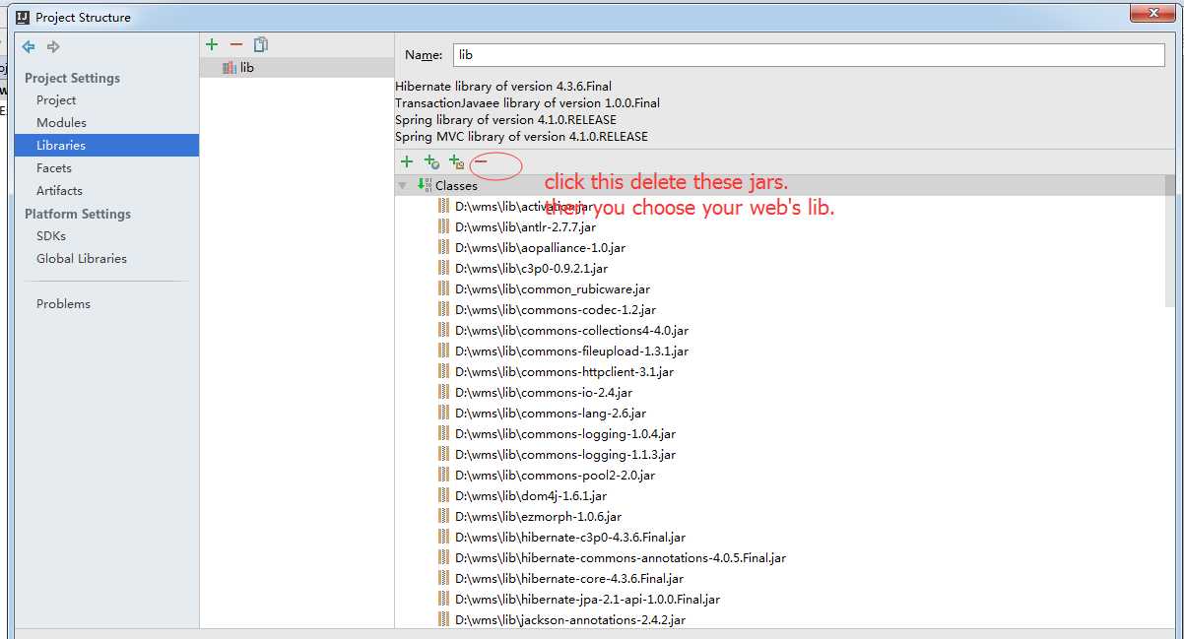This screenshot has height=639, width=1184.
Task: Click the jar icon of dom4j-1.6.1.jar
Action: [x=443, y=495]
